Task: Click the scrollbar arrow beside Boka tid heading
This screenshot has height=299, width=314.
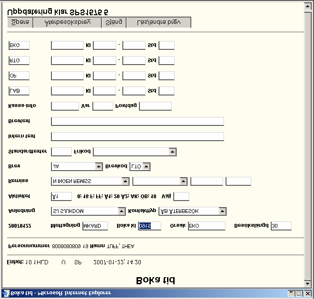Action: click(307, 283)
